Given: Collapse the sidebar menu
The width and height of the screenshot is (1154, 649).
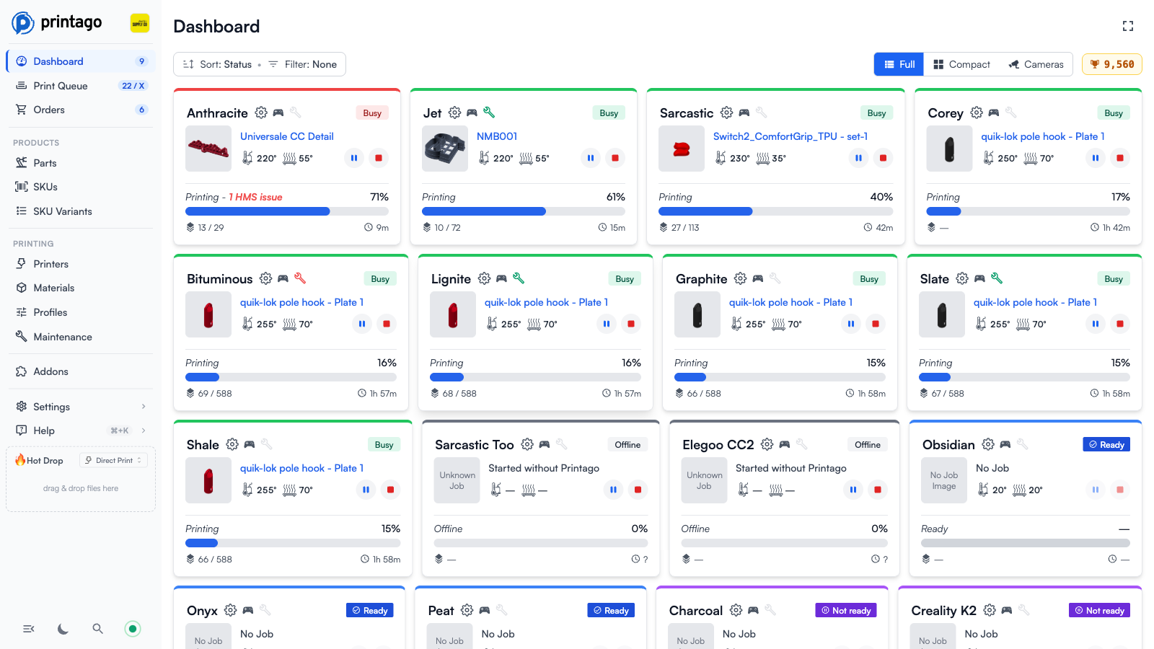Looking at the screenshot, I should click(29, 629).
